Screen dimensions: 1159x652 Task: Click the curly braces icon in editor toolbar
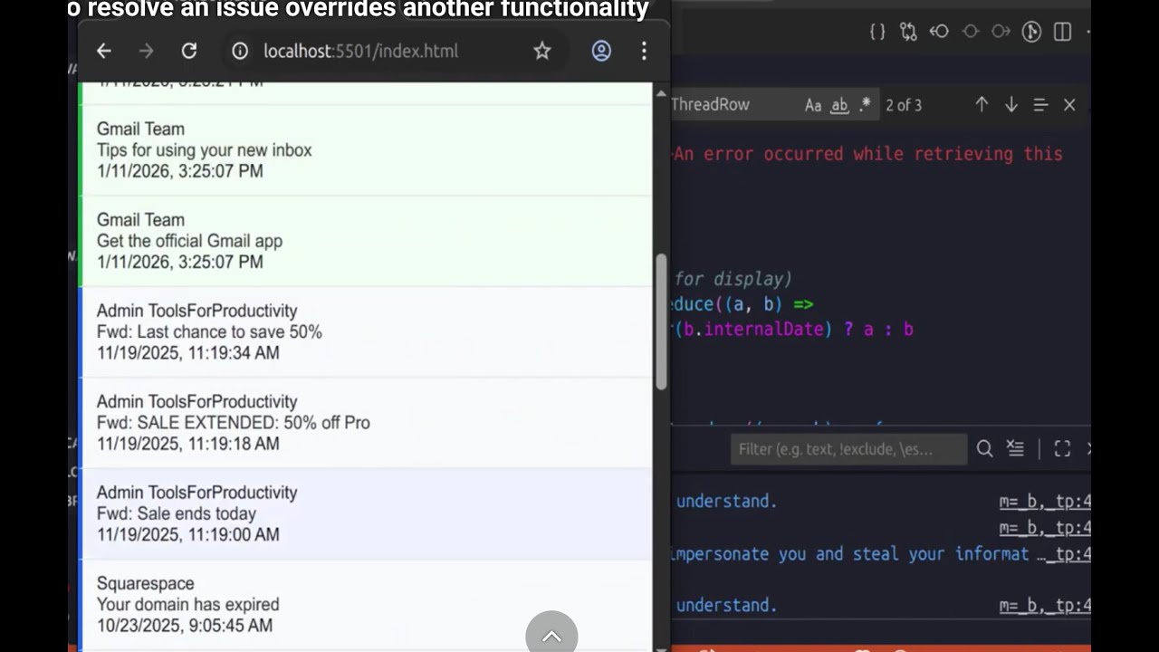click(877, 32)
